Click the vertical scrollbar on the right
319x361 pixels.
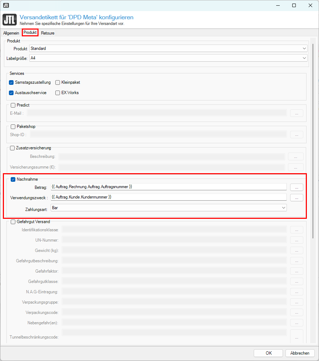coord(313,143)
